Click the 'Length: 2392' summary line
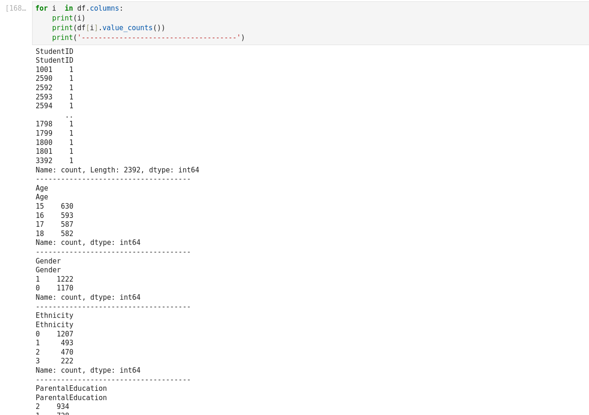This screenshot has height=415, width=589. (x=117, y=170)
